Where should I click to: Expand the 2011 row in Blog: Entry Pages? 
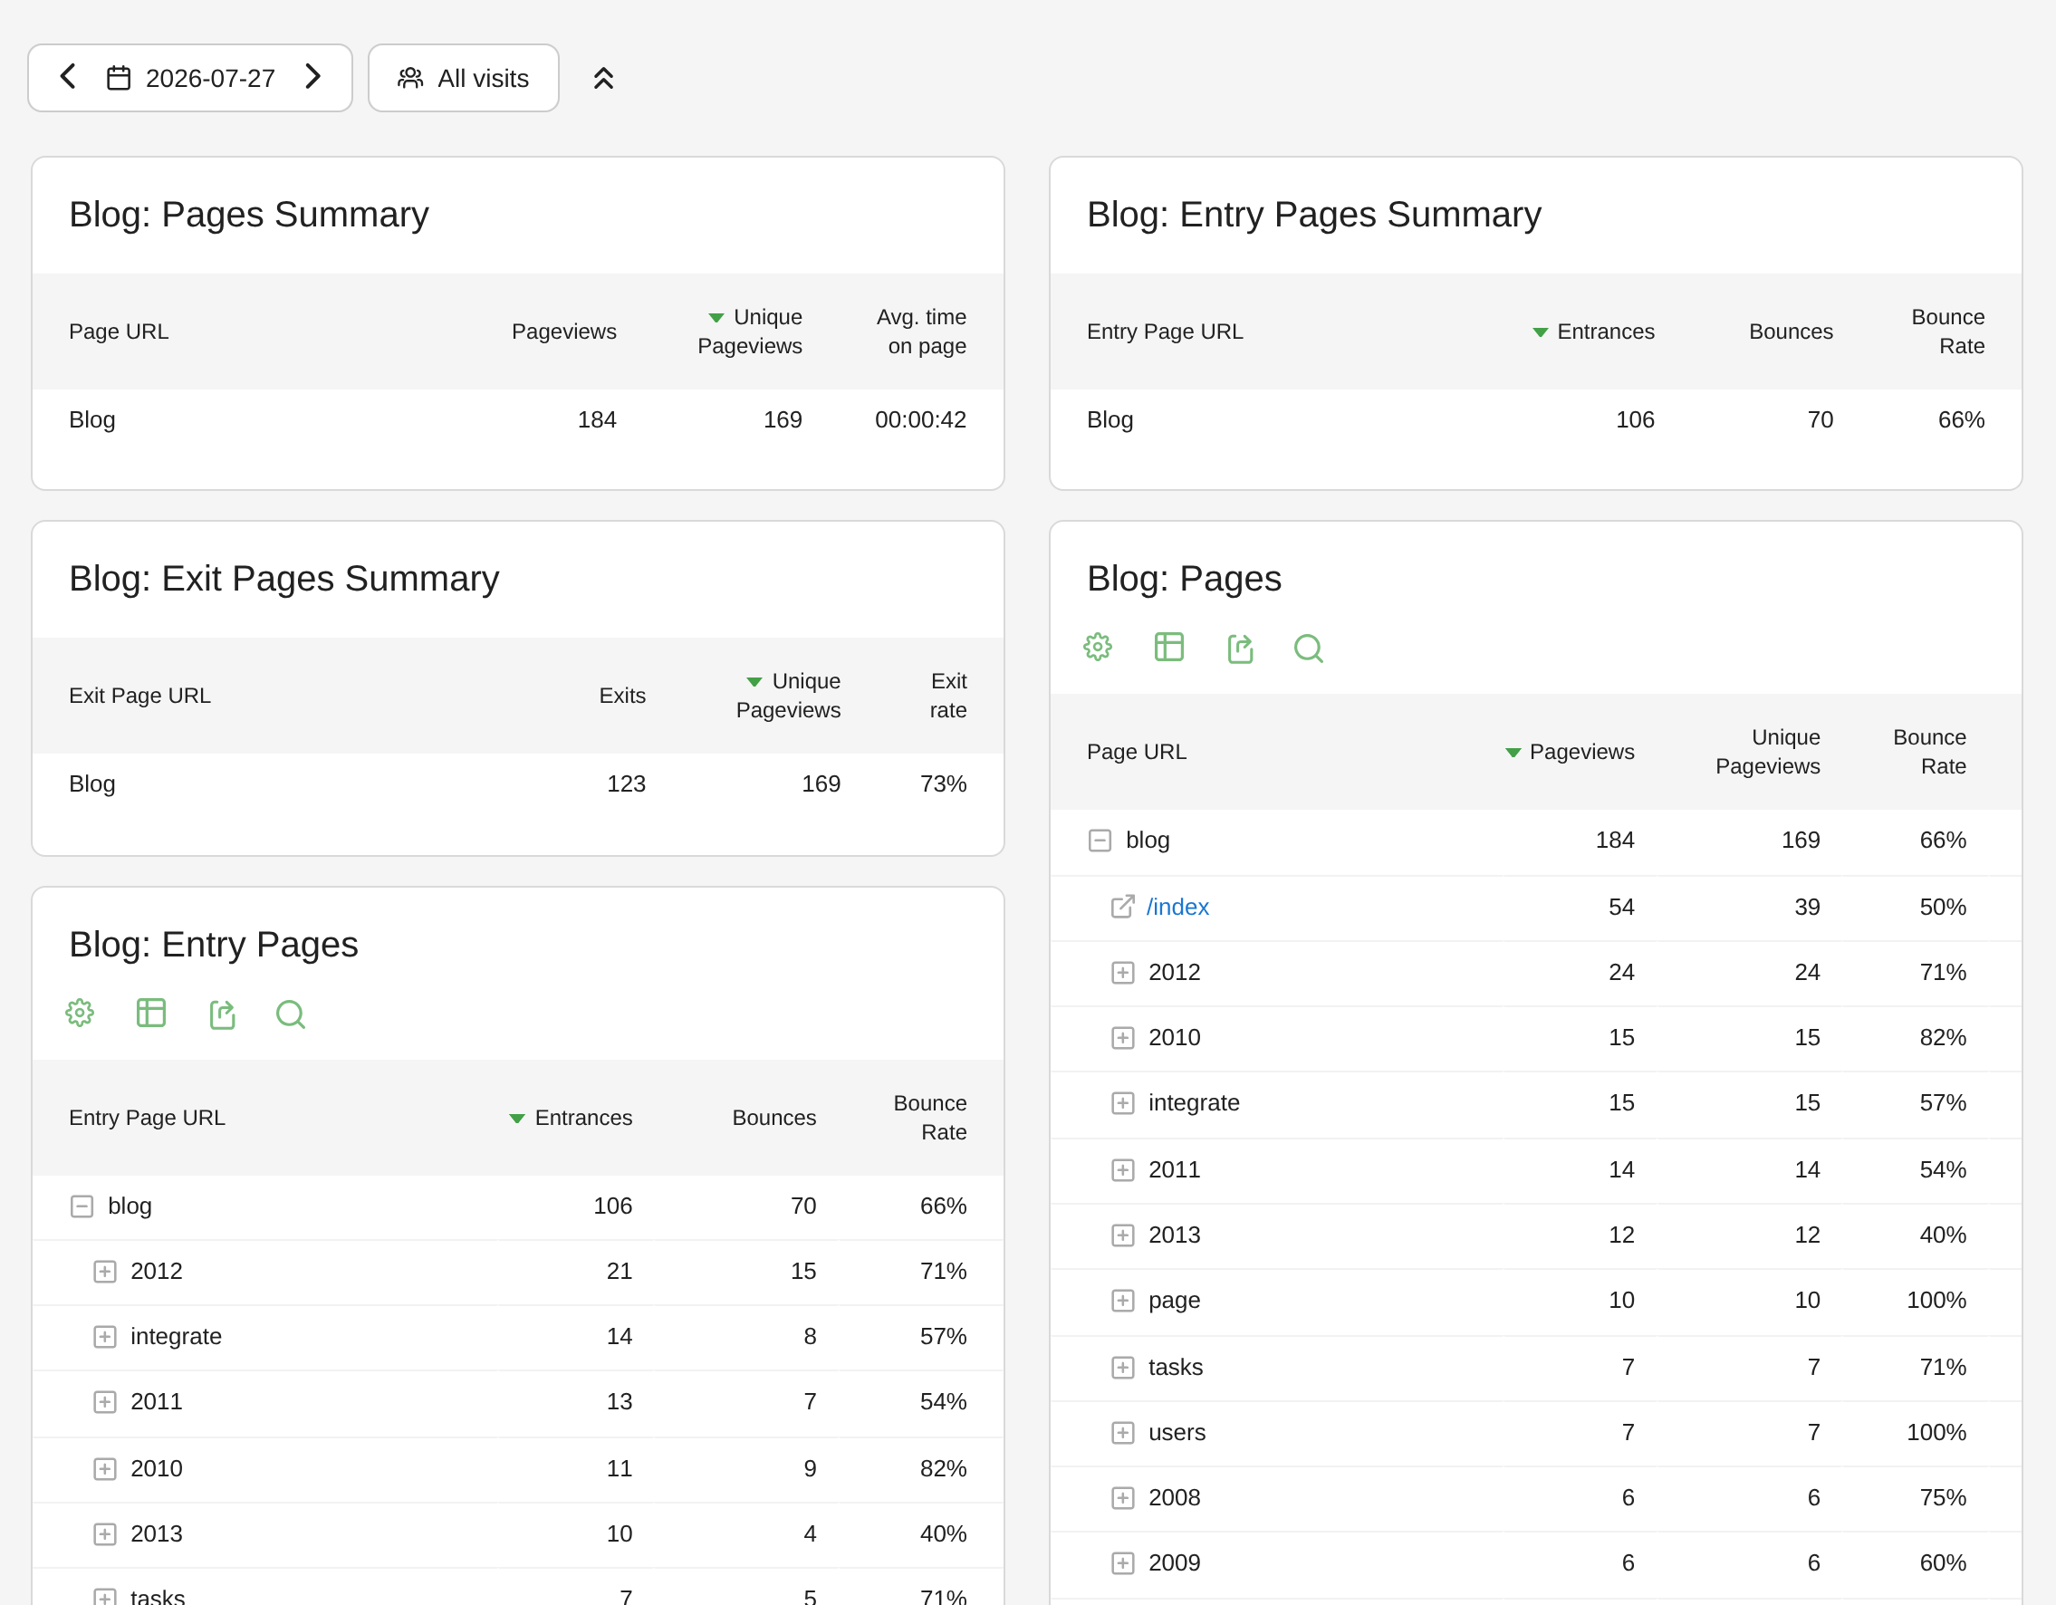104,1402
